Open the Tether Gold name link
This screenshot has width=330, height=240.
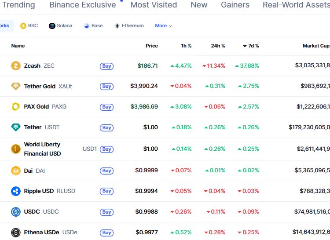click(40, 86)
